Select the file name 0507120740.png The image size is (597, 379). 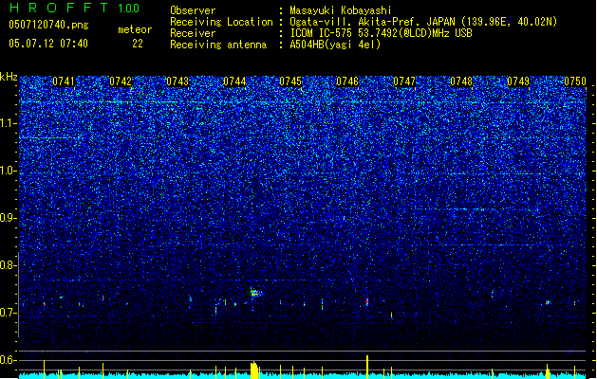pyautogui.click(x=48, y=25)
